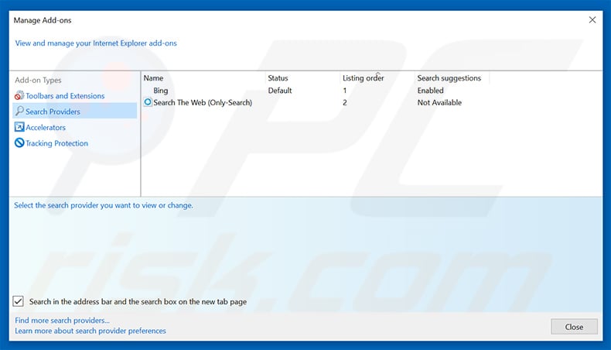The image size is (611, 350).
Task: Click listing order 1 for Bing
Action: coord(344,90)
